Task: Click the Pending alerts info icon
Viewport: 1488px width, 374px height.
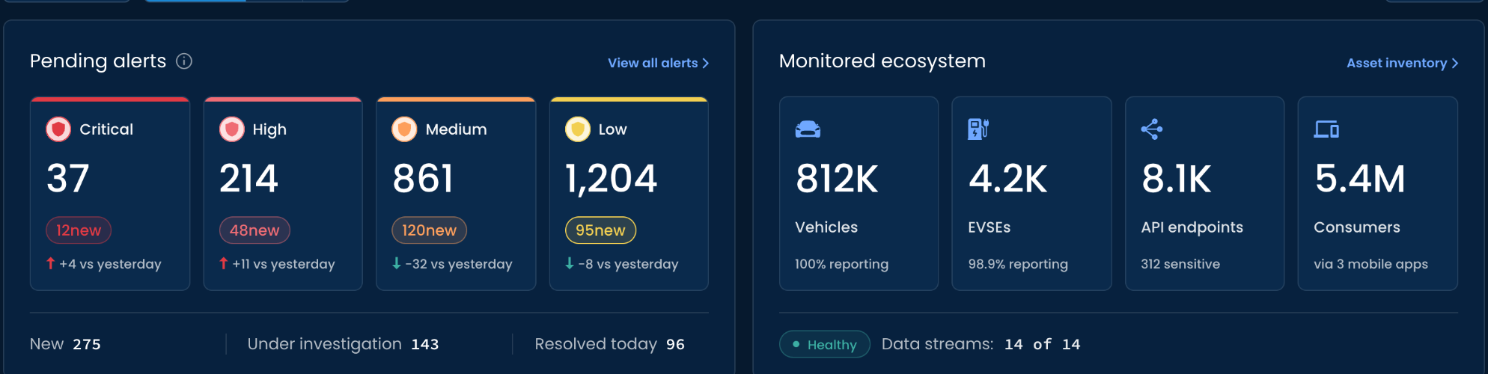Action: [184, 61]
